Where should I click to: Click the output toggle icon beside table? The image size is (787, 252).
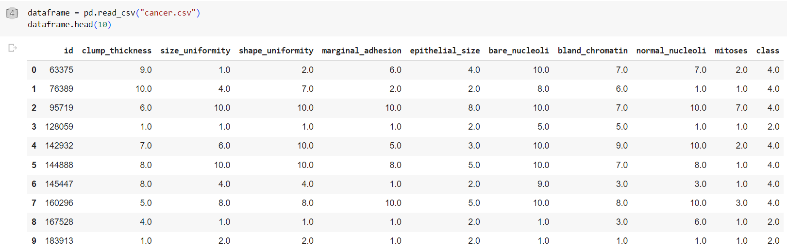pos(13,48)
